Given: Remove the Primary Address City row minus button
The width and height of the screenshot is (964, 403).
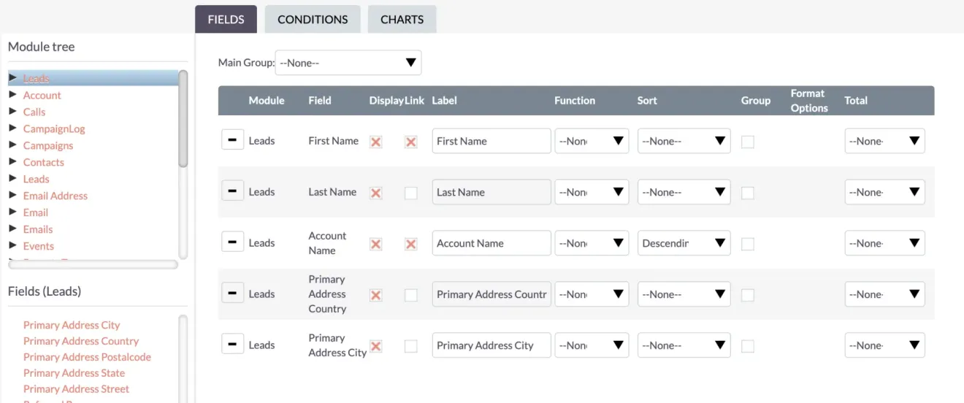Looking at the screenshot, I should [x=232, y=344].
